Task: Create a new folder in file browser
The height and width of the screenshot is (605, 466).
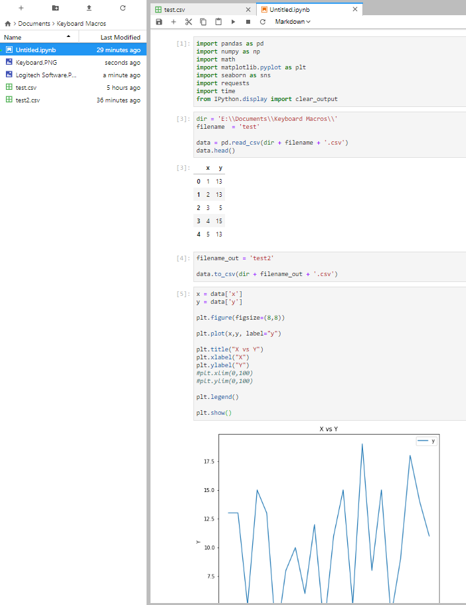Action: [x=55, y=8]
